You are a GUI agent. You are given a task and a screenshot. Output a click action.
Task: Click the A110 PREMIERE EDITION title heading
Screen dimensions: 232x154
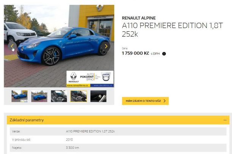172,30
